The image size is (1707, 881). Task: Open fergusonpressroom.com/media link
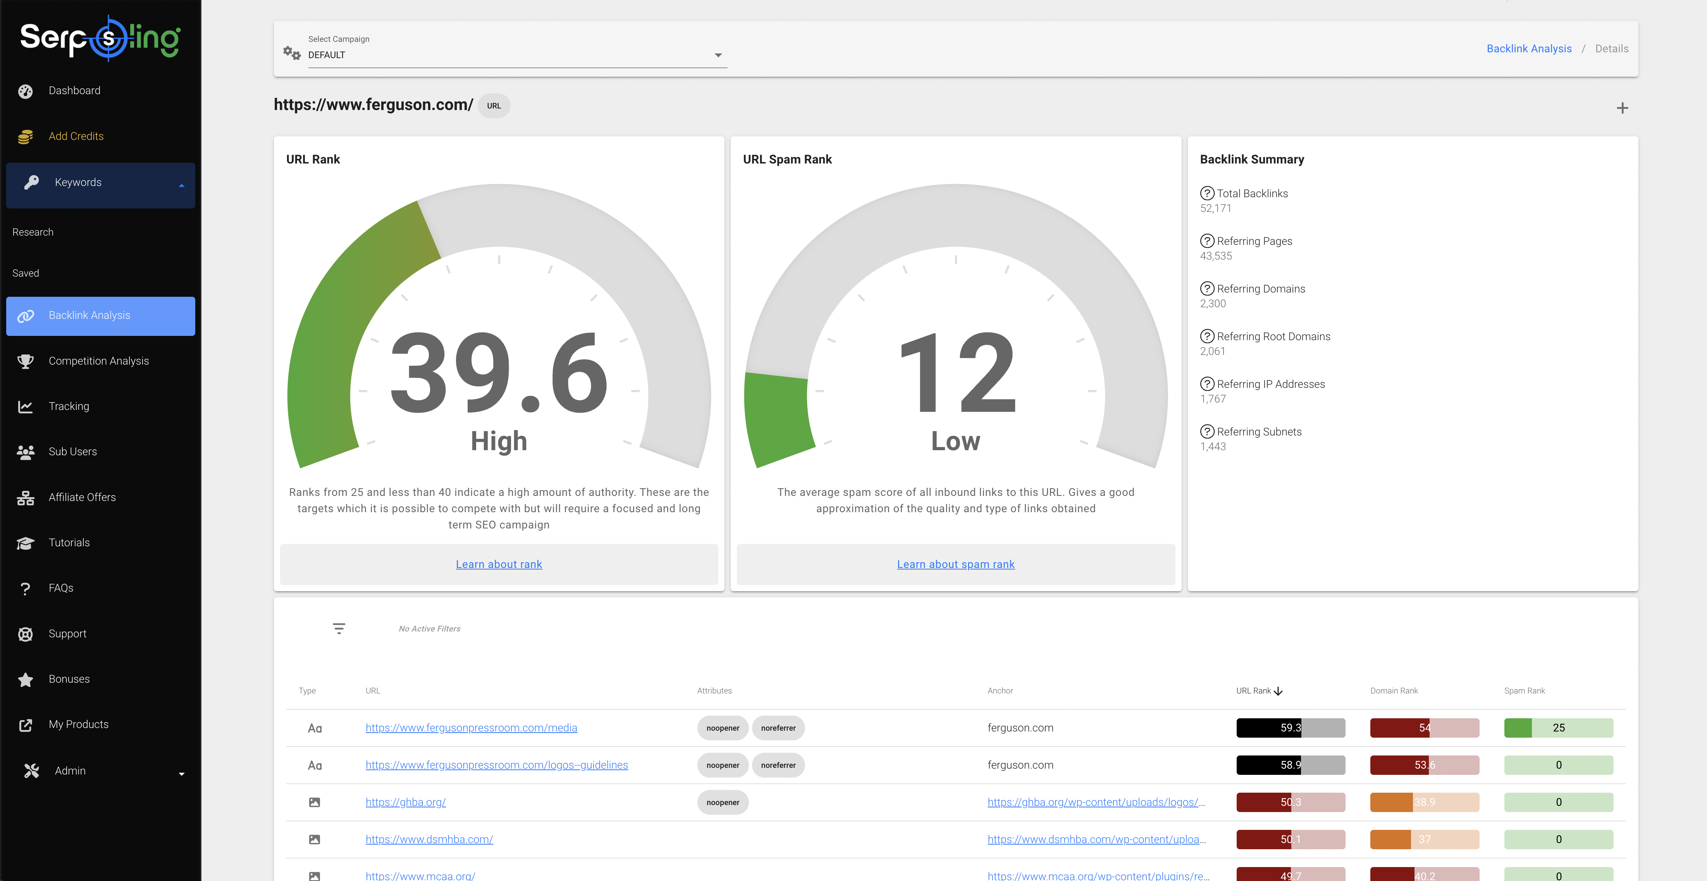[471, 728]
